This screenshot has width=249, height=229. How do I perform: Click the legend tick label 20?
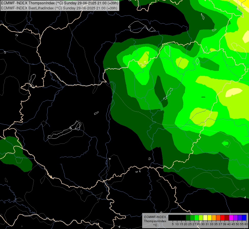(186, 224)
